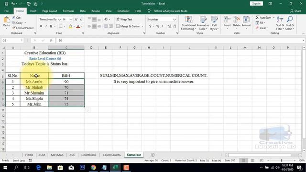This screenshot has height=172, width=306.
Task: Click the Undo arrow icon
Action: click(x=13, y=3)
